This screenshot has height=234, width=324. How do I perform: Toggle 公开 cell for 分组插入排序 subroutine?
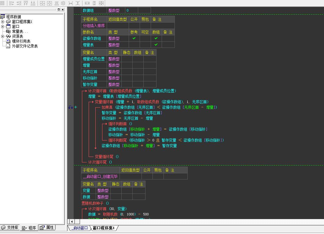point(134,26)
